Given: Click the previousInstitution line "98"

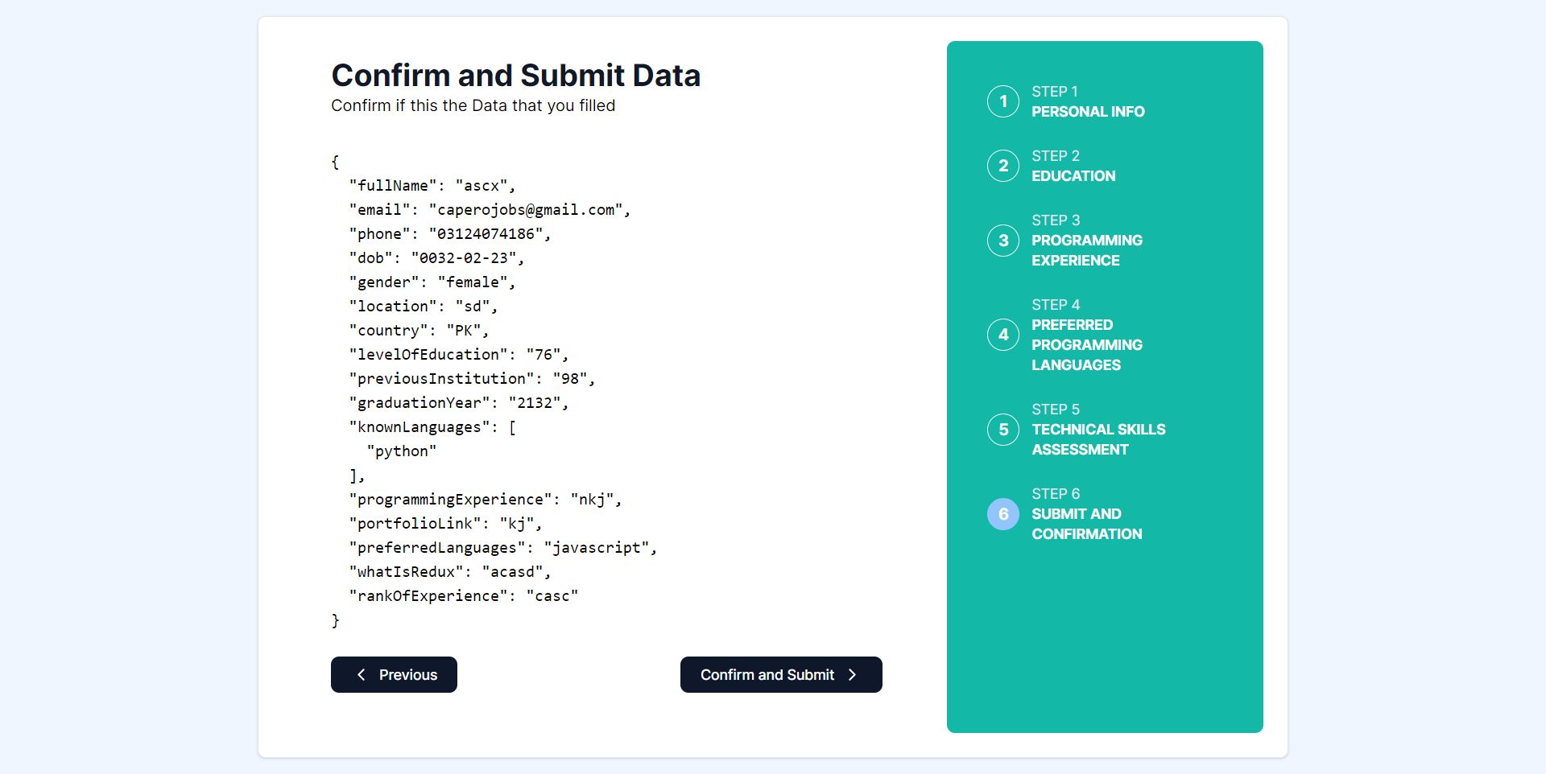Looking at the screenshot, I should pos(472,379).
